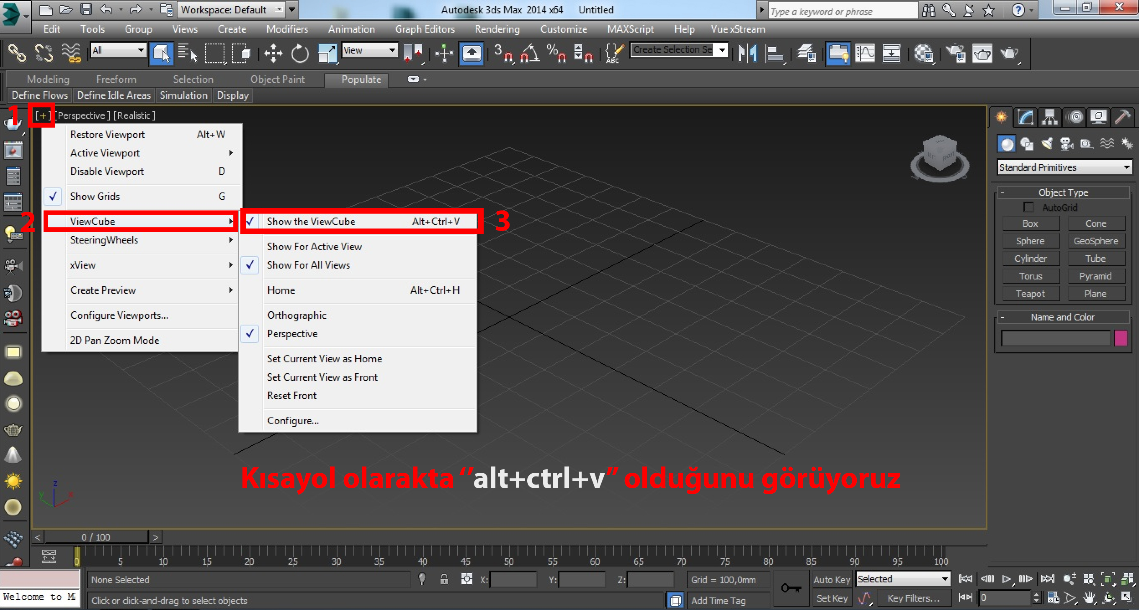Open the Rendering menu
This screenshot has height=610, width=1139.
[x=497, y=29]
